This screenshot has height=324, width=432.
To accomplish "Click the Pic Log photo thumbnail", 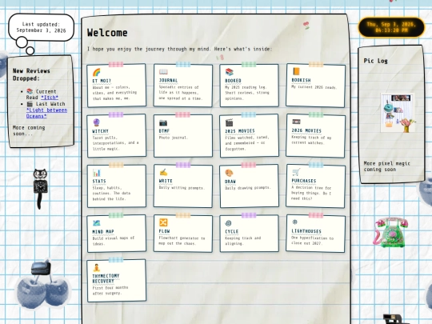I will tap(398, 113).
